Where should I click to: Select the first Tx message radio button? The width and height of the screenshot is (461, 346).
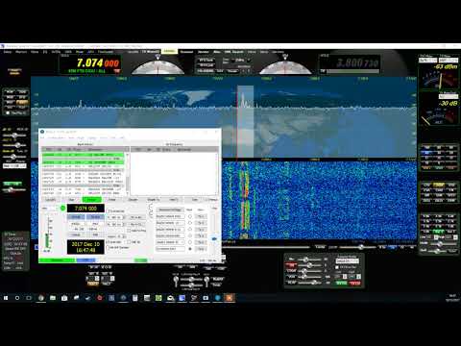click(190, 216)
